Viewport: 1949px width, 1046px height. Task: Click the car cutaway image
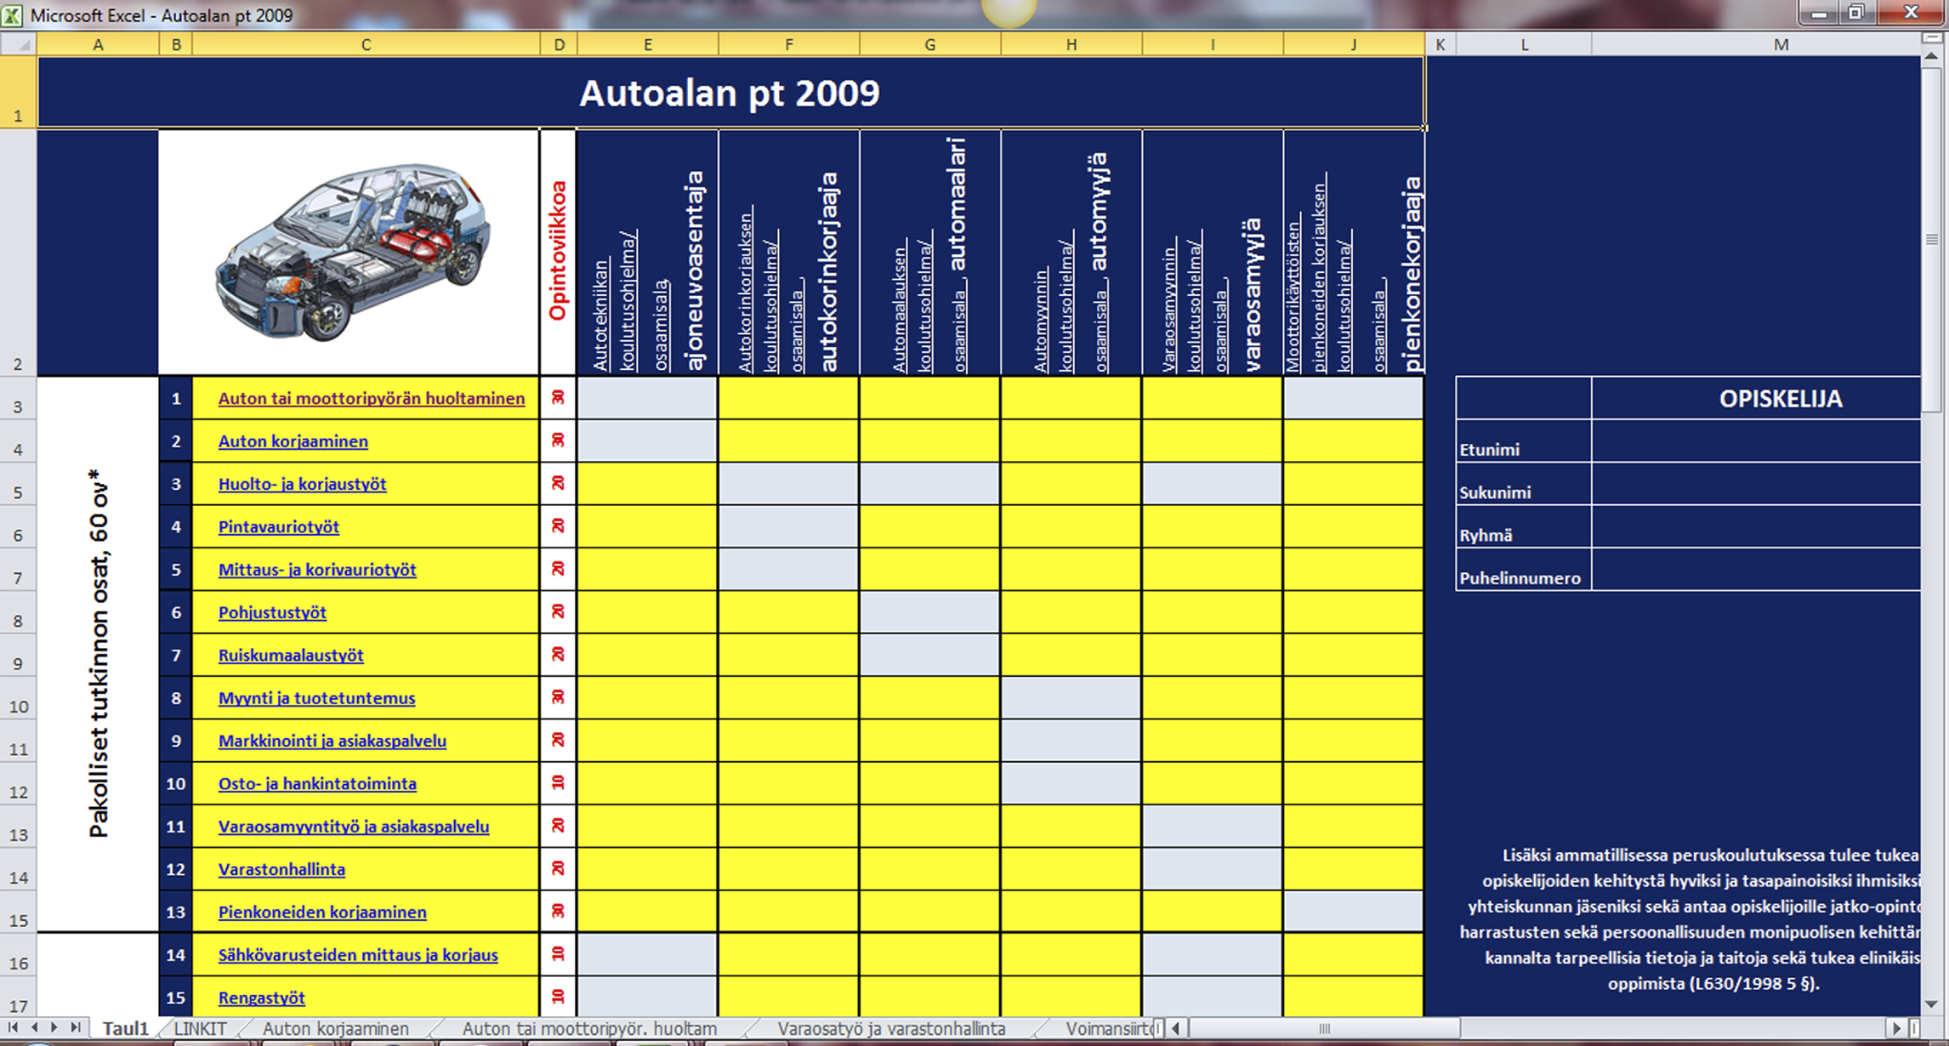(x=353, y=252)
